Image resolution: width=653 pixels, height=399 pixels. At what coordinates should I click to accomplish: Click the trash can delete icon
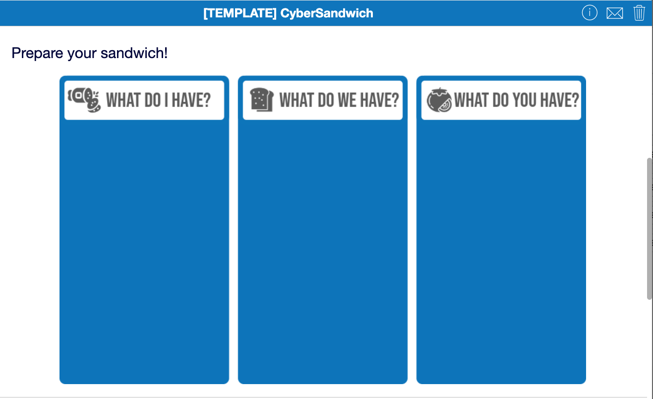pyautogui.click(x=639, y=13)
